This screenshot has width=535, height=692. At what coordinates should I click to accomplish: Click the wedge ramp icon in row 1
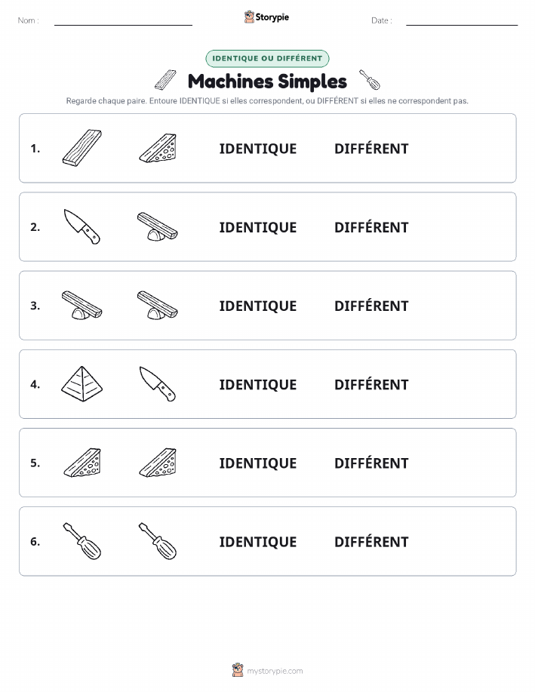pos(158,148)
